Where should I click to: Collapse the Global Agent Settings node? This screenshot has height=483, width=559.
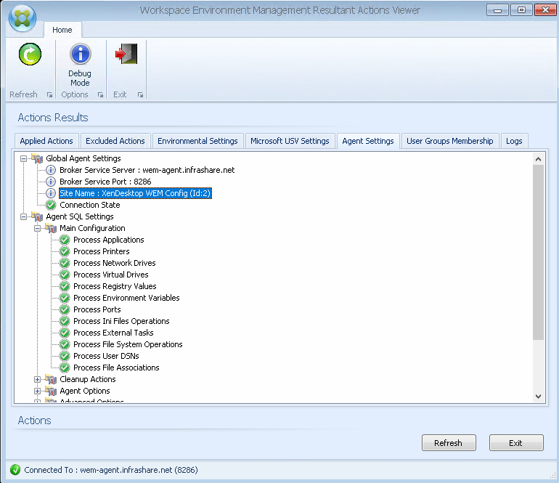coord(24,158)
